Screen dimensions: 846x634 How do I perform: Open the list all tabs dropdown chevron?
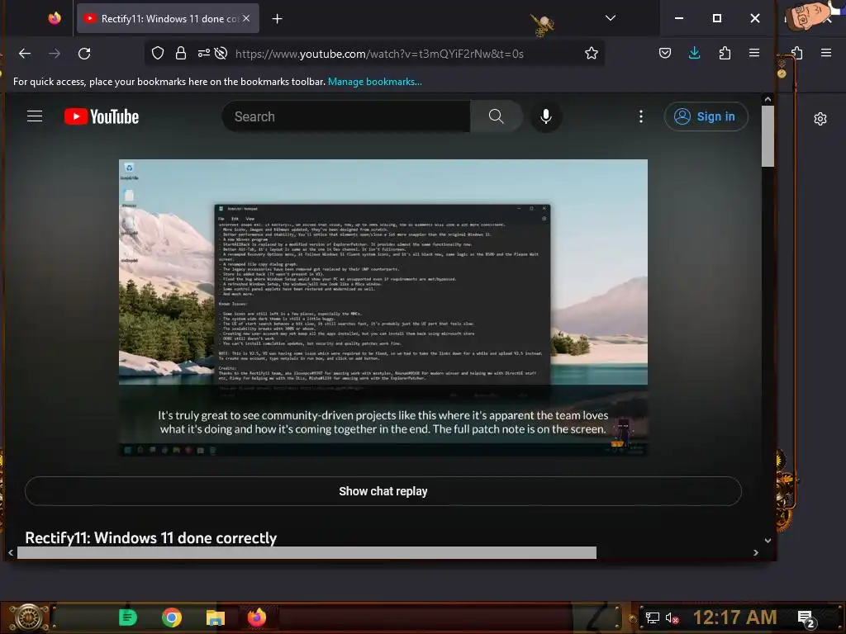coord(611,18)
